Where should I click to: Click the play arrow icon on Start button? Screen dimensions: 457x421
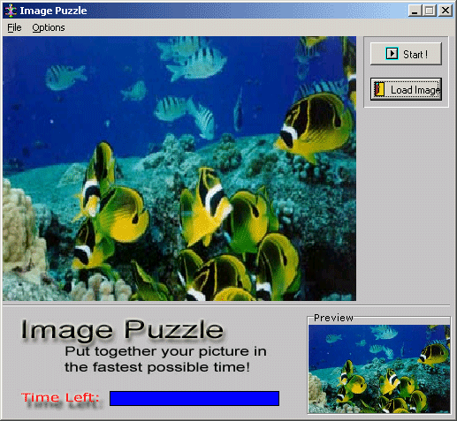tap(392, 54)
